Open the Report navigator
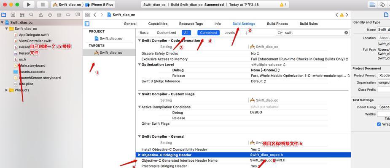 (78, 15)
